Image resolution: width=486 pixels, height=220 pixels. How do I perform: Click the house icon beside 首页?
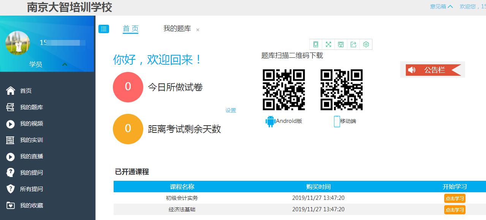coord(11,91)
